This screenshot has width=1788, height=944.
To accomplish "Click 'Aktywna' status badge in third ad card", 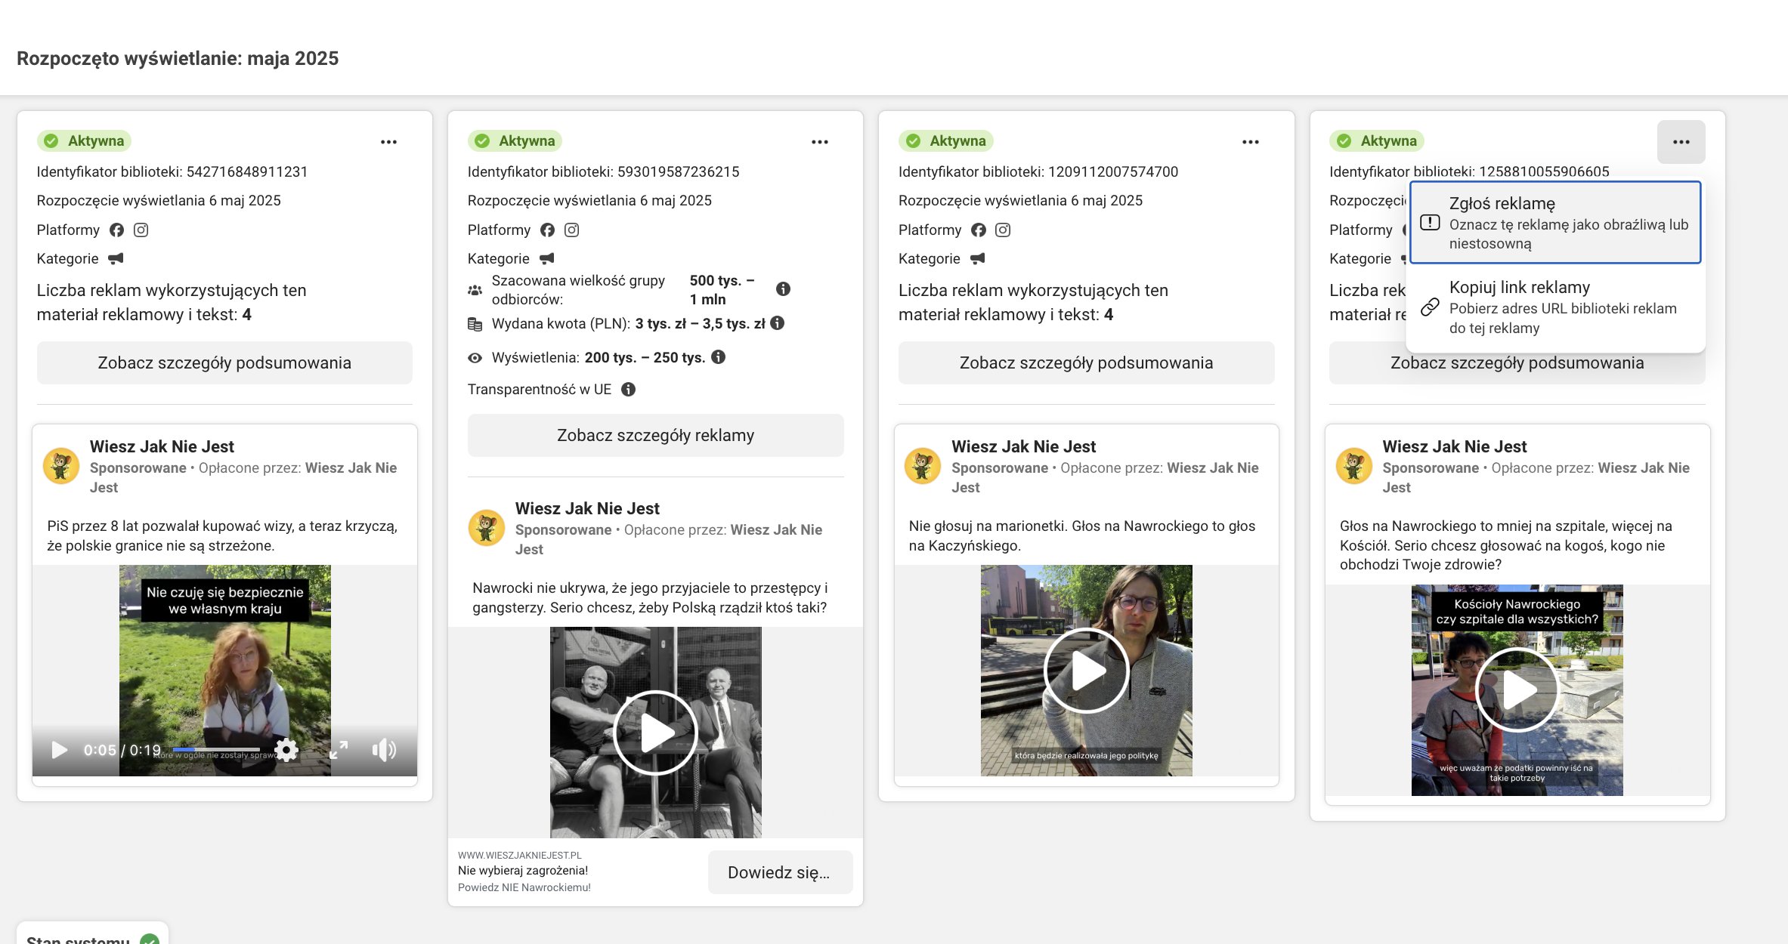I will (946, 140).
